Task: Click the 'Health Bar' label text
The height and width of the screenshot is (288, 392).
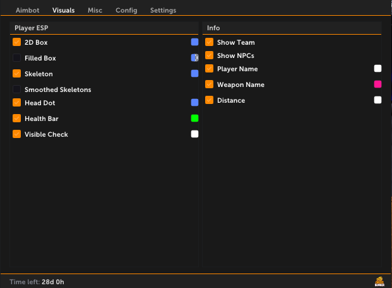Action: point(42,118)
